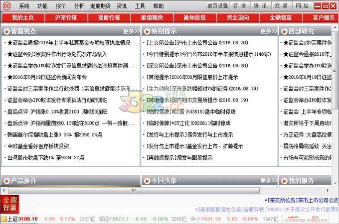Open the 分析 menu
The image size is (339, 224).
tap(79, 6)
